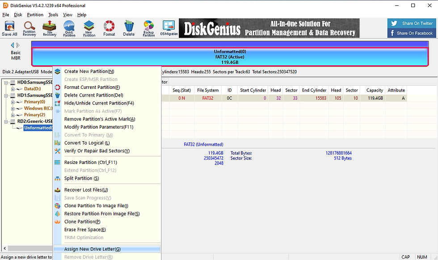The width and height of the screenshot is (438, 260).
Task: Choose Hide/Unhide Current Partition(F4)
Action: pos(107,103)
